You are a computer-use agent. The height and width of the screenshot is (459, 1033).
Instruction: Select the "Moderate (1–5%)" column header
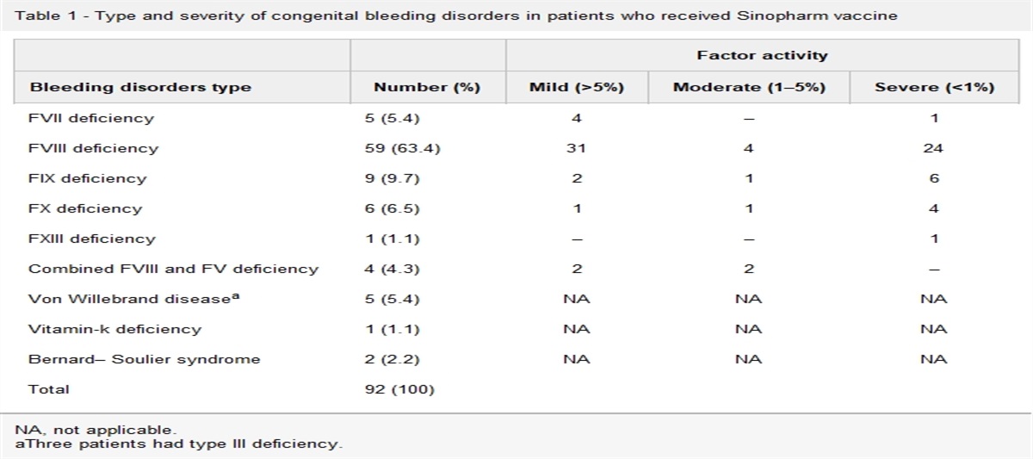[749, 87]
